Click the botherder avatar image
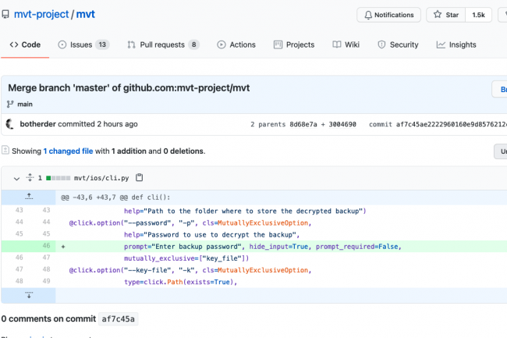Image resolution: width=507 pixels, height=338 pixels. point(10,124)
